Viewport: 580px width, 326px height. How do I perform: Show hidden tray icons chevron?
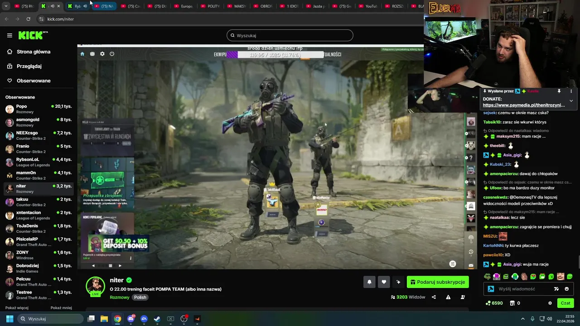click(522, 319)
